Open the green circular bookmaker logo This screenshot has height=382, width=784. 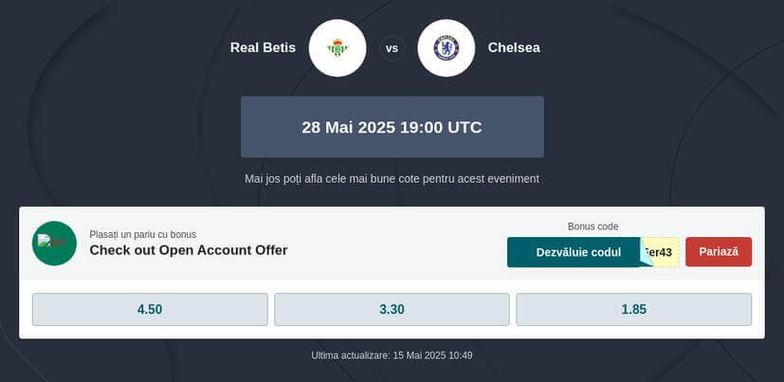coord(54,244)
